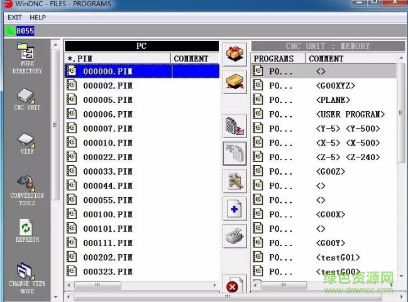Click the file icon of 000007.PIM

[x=72, y=128]
